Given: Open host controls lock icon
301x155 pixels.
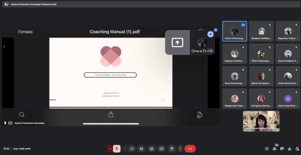Looking at the screenshot, I should coord(297,149).
